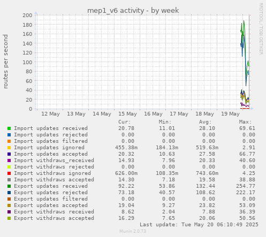Image resolution: width=266 pixels, height=237 pixels.
Task: Click the Cur value 455.38m
Action: [x=126, y=148]
